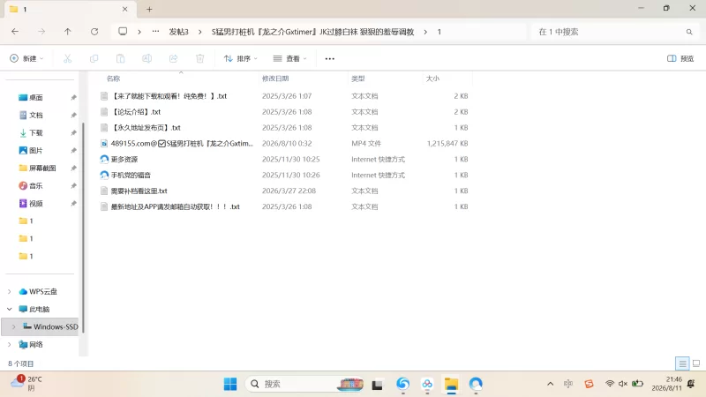
Task: Open 视频 in the sidebar
Action: click(36, 204)
